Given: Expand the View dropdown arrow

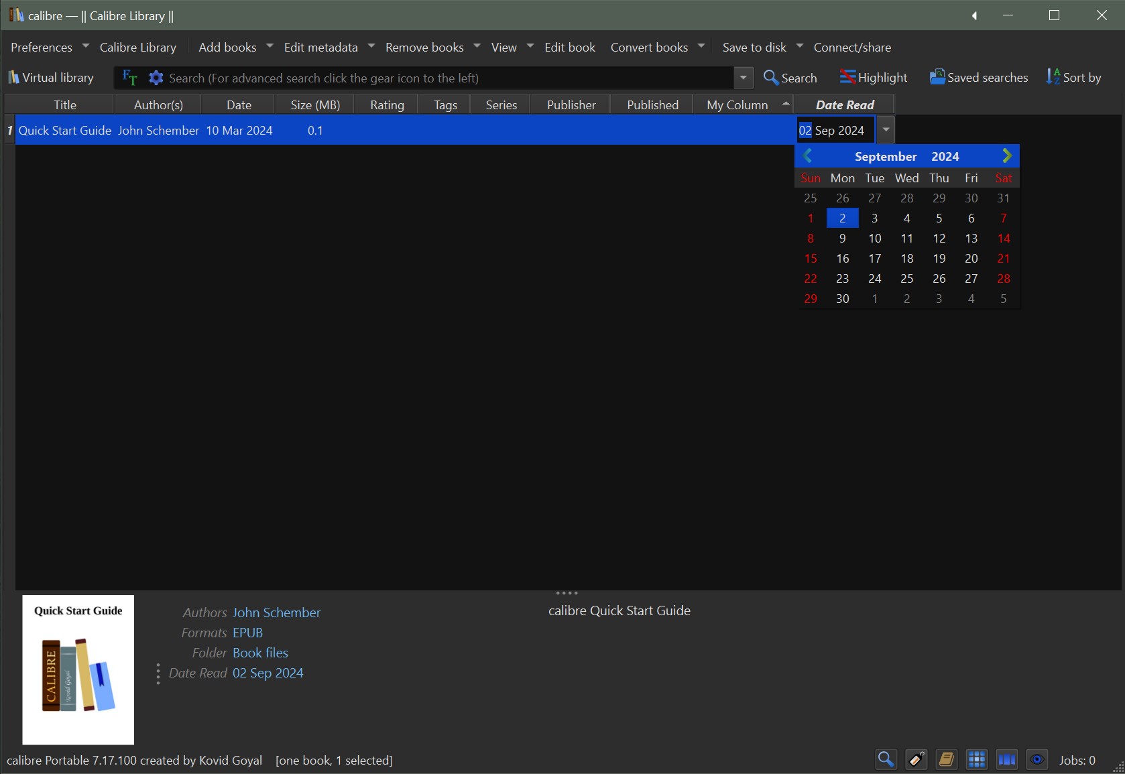Looking at the screenshot, I should click(x=530, y=46).
